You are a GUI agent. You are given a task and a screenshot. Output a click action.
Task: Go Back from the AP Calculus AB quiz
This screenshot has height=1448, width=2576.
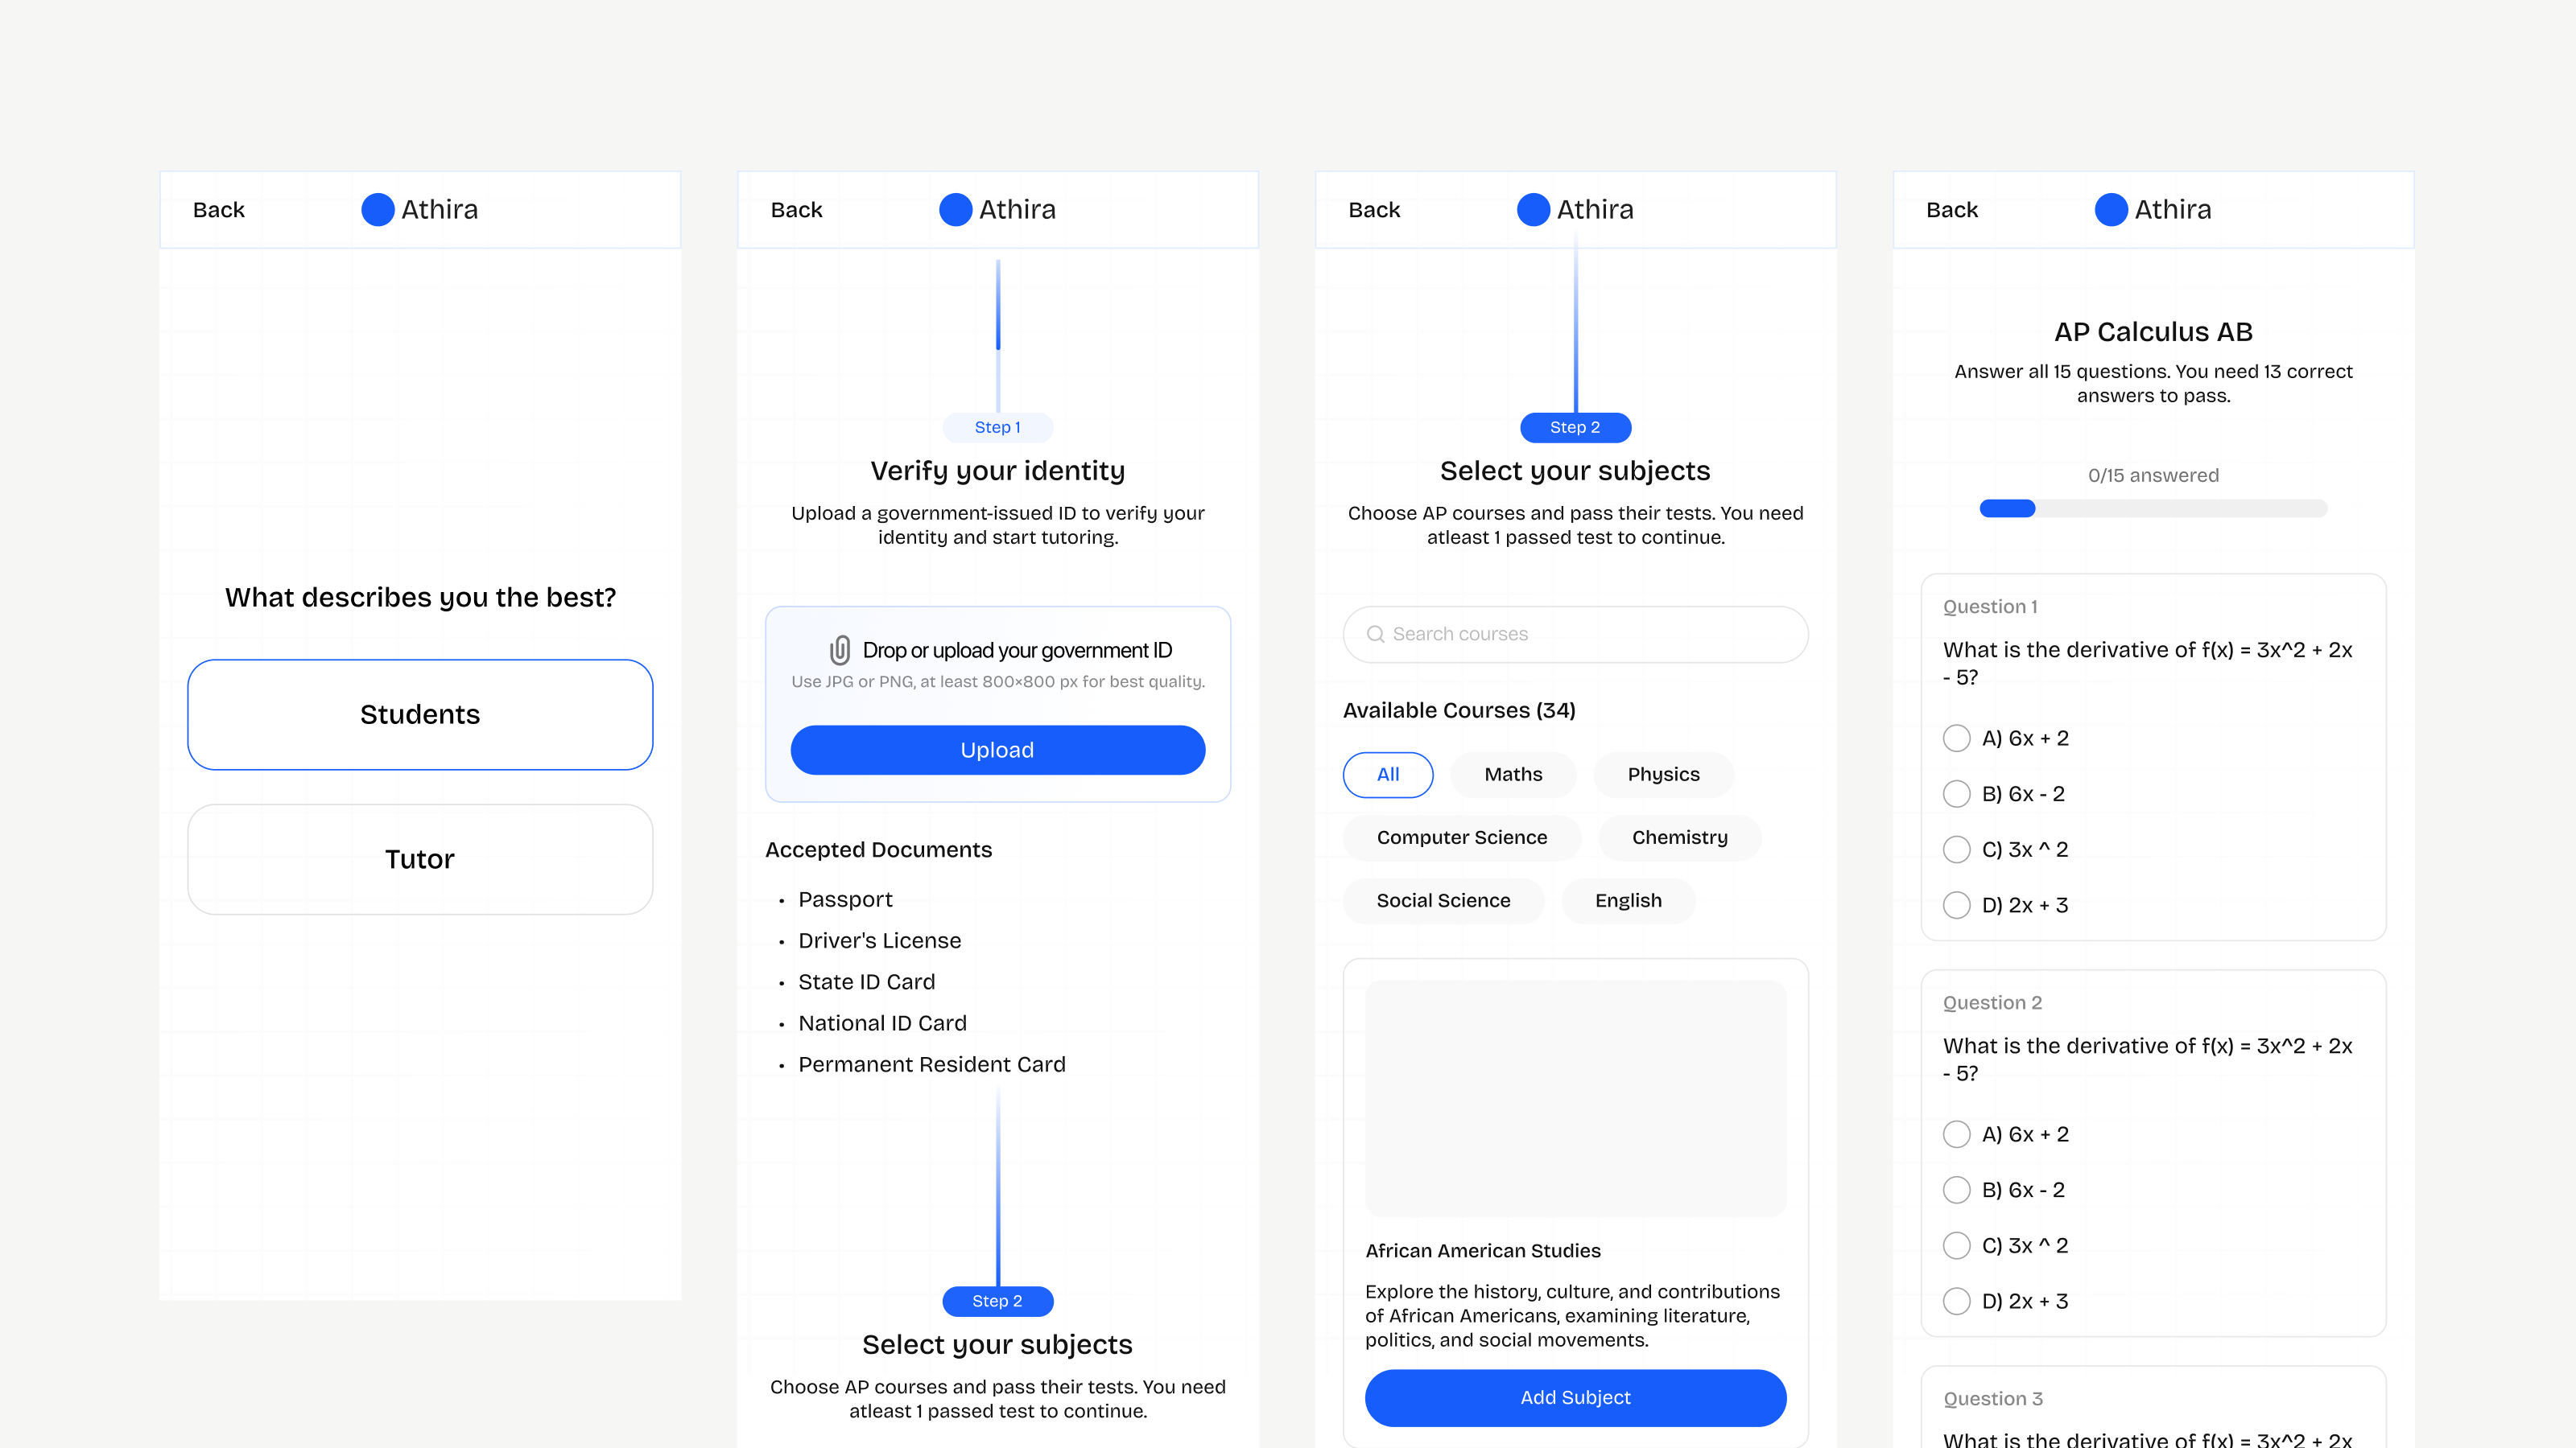coord(1951,210)
